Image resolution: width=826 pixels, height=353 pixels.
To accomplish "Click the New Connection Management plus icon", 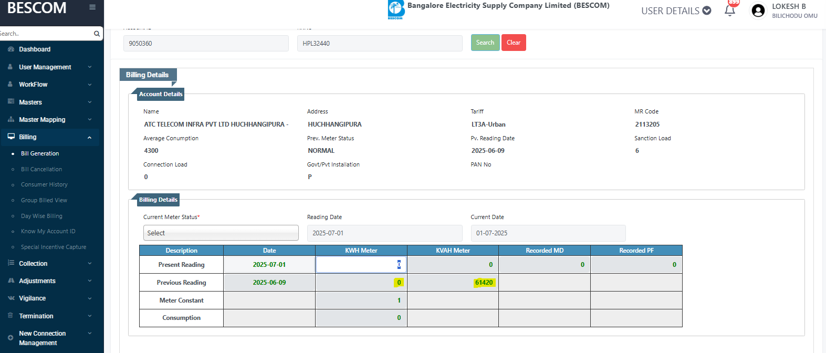I will 11,337.
